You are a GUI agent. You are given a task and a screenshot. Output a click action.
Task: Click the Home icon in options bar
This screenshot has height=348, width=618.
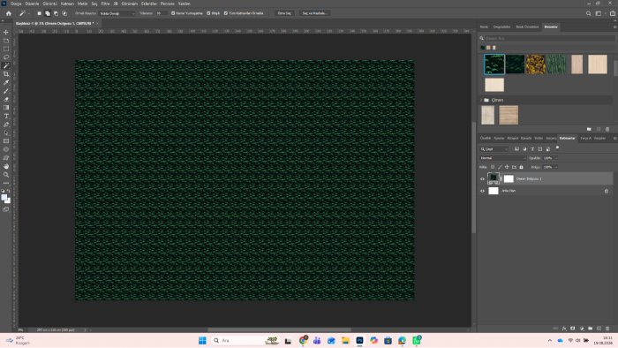tap(8, 13)
